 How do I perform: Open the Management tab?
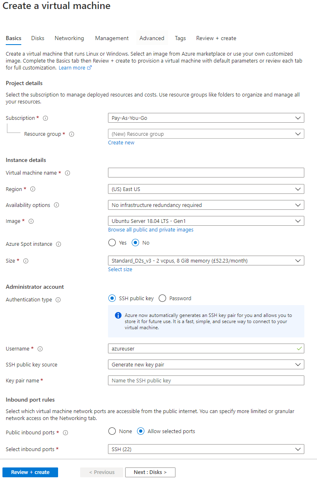point(112,38)
